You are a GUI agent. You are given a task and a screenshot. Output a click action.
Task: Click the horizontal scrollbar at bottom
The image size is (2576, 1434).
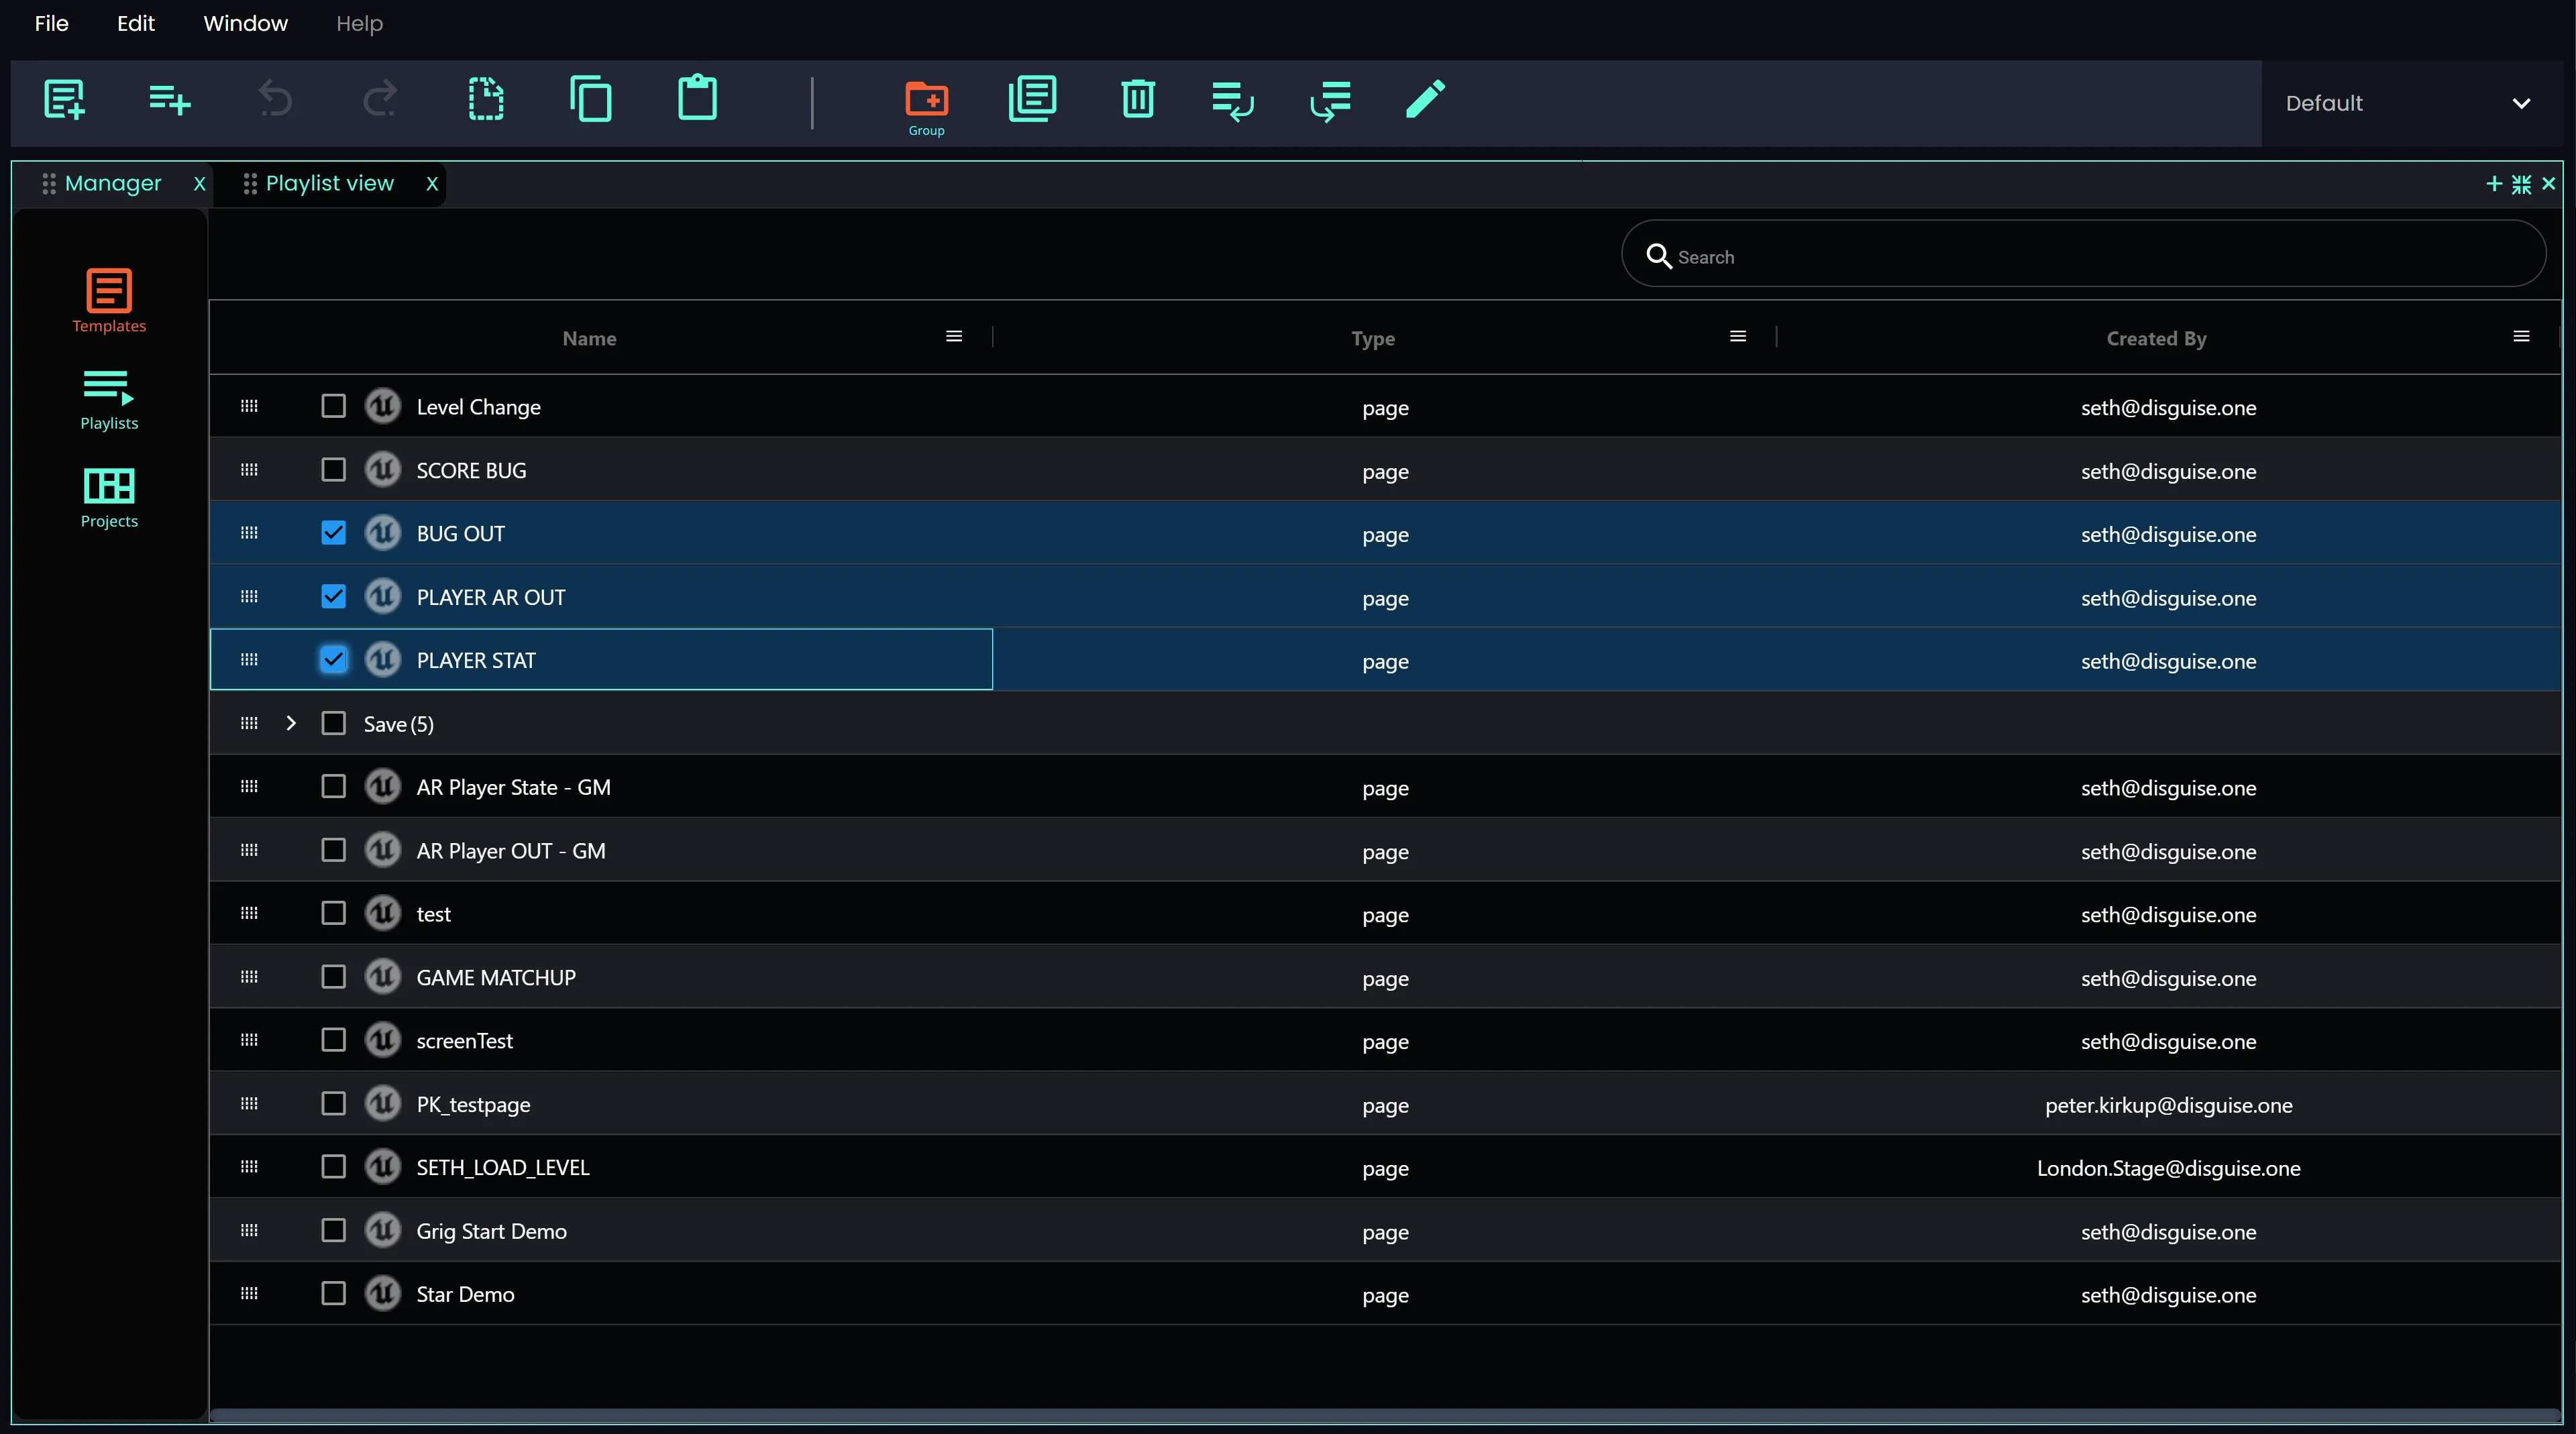pyautogui.click(x=1384, y=1415)
